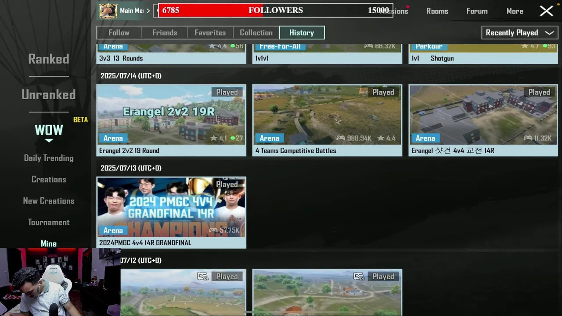This screenshot has height=316, width=562.
Task: Switch to the Friends tab
Action: [165, 32]
